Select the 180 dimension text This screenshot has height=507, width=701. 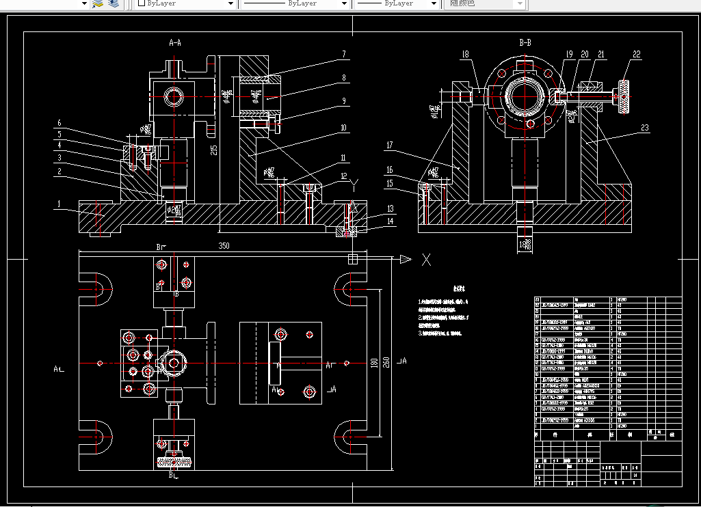tap(374, 363)
